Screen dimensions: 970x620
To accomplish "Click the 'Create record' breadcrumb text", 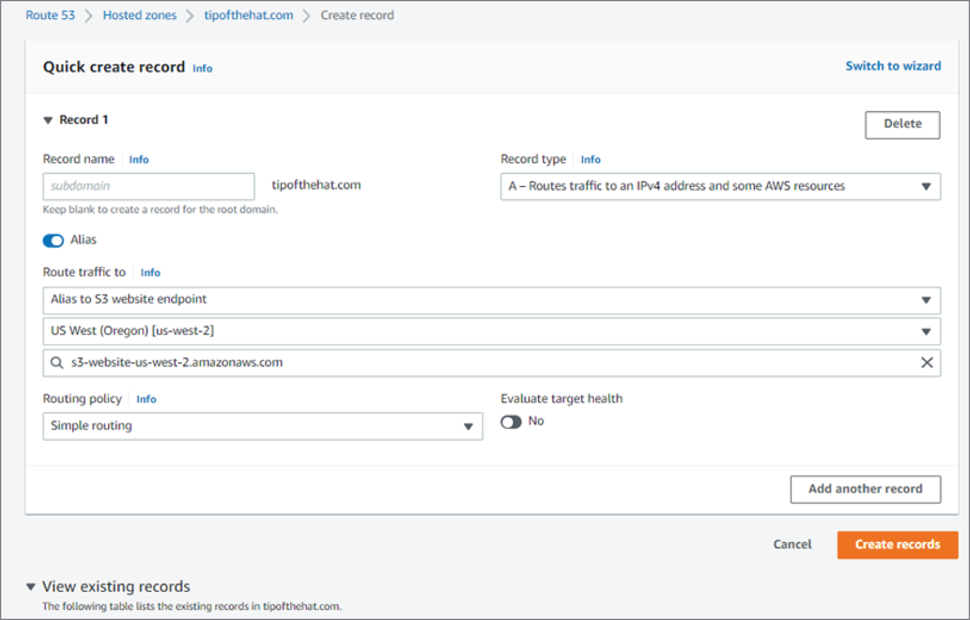I will tap(357, 15).
